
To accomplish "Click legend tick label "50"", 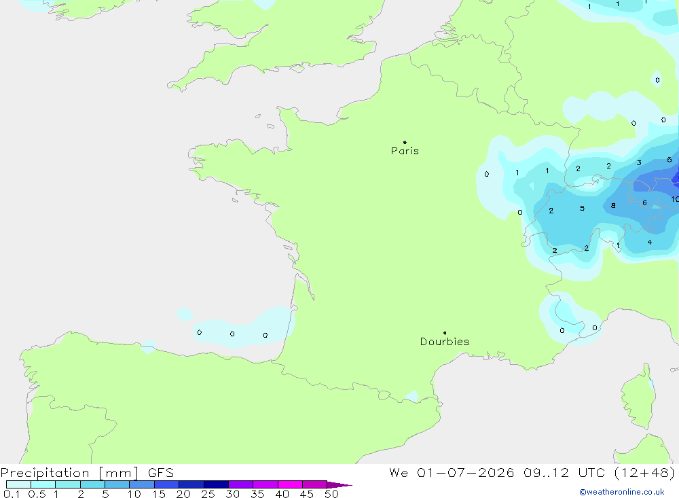I will pos(331,494).
